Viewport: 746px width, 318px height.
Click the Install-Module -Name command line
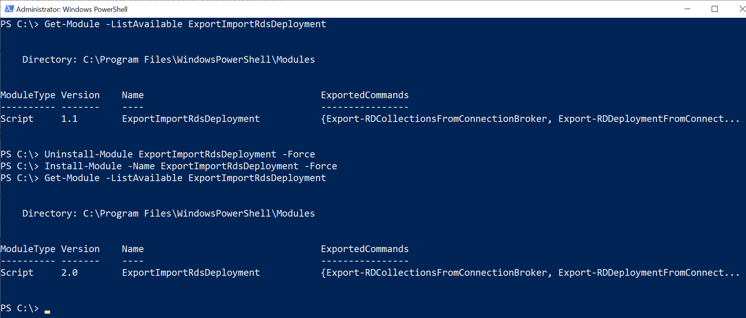[x=169, y=166]
